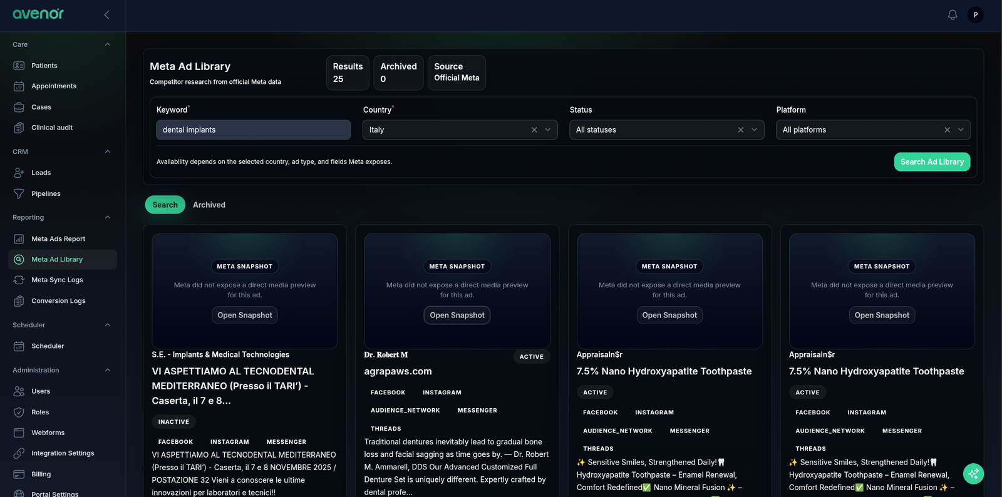Click the Meta Ad Library search icon
Screen dimensions: 1002x497
tap(19, 259)
